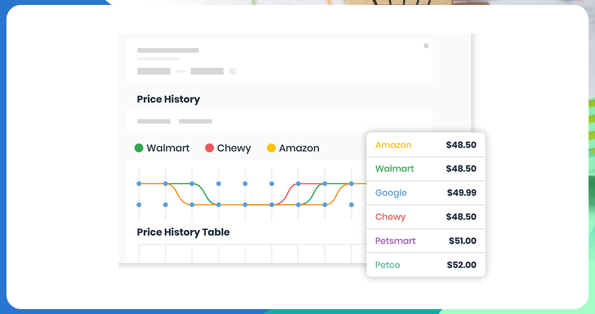This screenshot has height=314, width=595.
Task: Select the first top data point on chart
Action: coord(139,184)
